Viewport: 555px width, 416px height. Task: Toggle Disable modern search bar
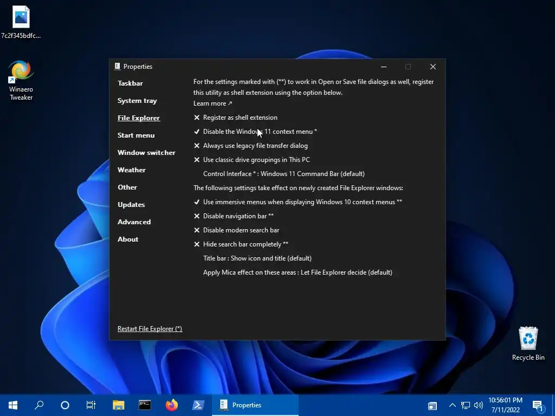coord(236,230)
